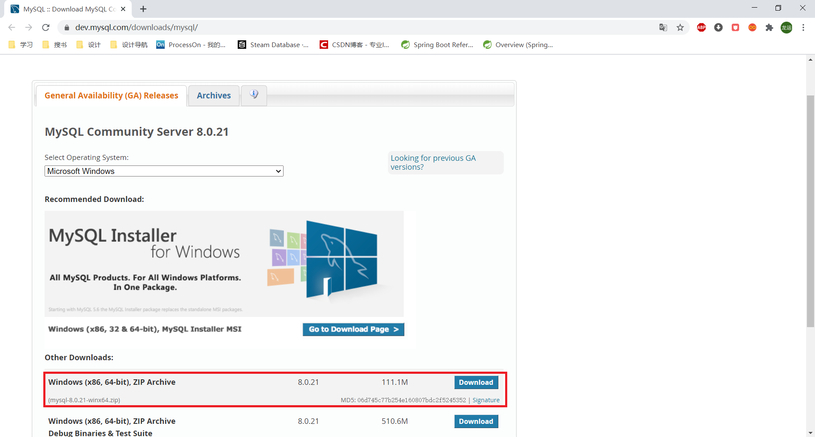
Task: Open the green profile avatar
Action: click(x=786, y=28)
